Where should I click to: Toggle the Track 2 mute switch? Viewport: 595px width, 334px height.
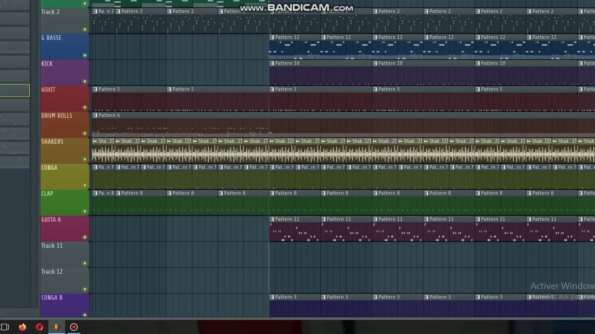[x=85, y=30]
